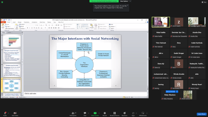208x117 pixels.
Task: Click the slide title about Social Networking
Action: pos(85,39)
